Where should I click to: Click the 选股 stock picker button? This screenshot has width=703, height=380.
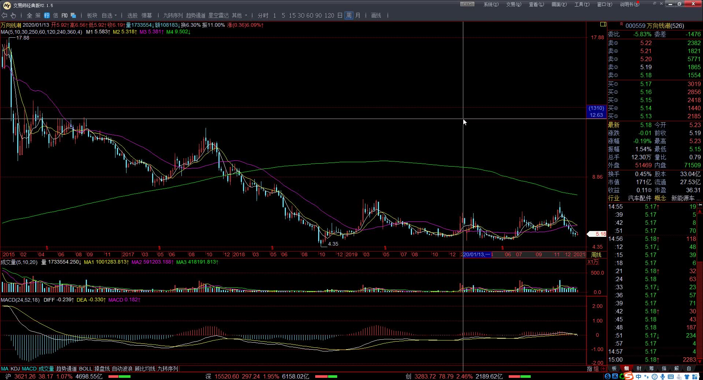[x=132, y=15]
